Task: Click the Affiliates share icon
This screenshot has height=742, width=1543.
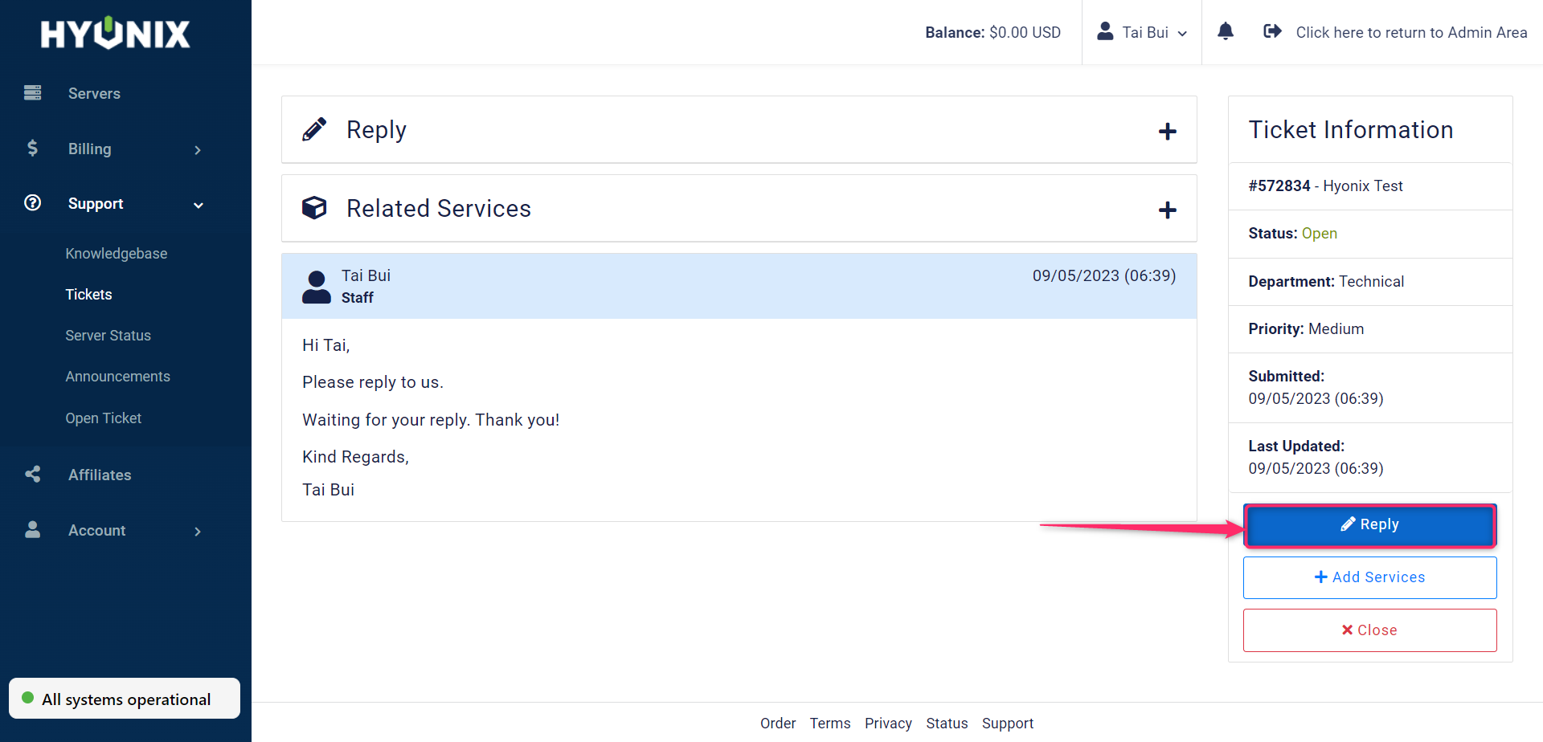Action: click(x=33, y=475)
